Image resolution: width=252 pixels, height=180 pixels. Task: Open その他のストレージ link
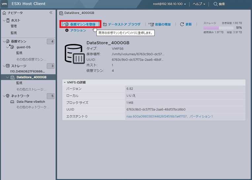point(31,90)
